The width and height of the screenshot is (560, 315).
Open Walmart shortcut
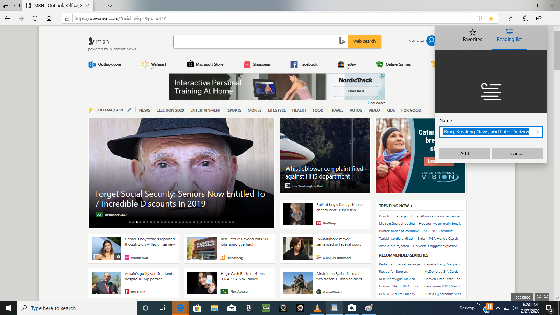click(154, 64)
